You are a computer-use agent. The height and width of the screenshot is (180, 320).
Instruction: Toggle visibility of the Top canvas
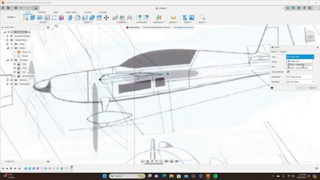[x=14, y=72]
